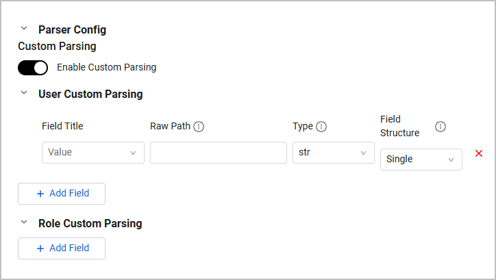Open the Type dropdown showing str
This screenshot has width=496, height=280.
[333, 153]
